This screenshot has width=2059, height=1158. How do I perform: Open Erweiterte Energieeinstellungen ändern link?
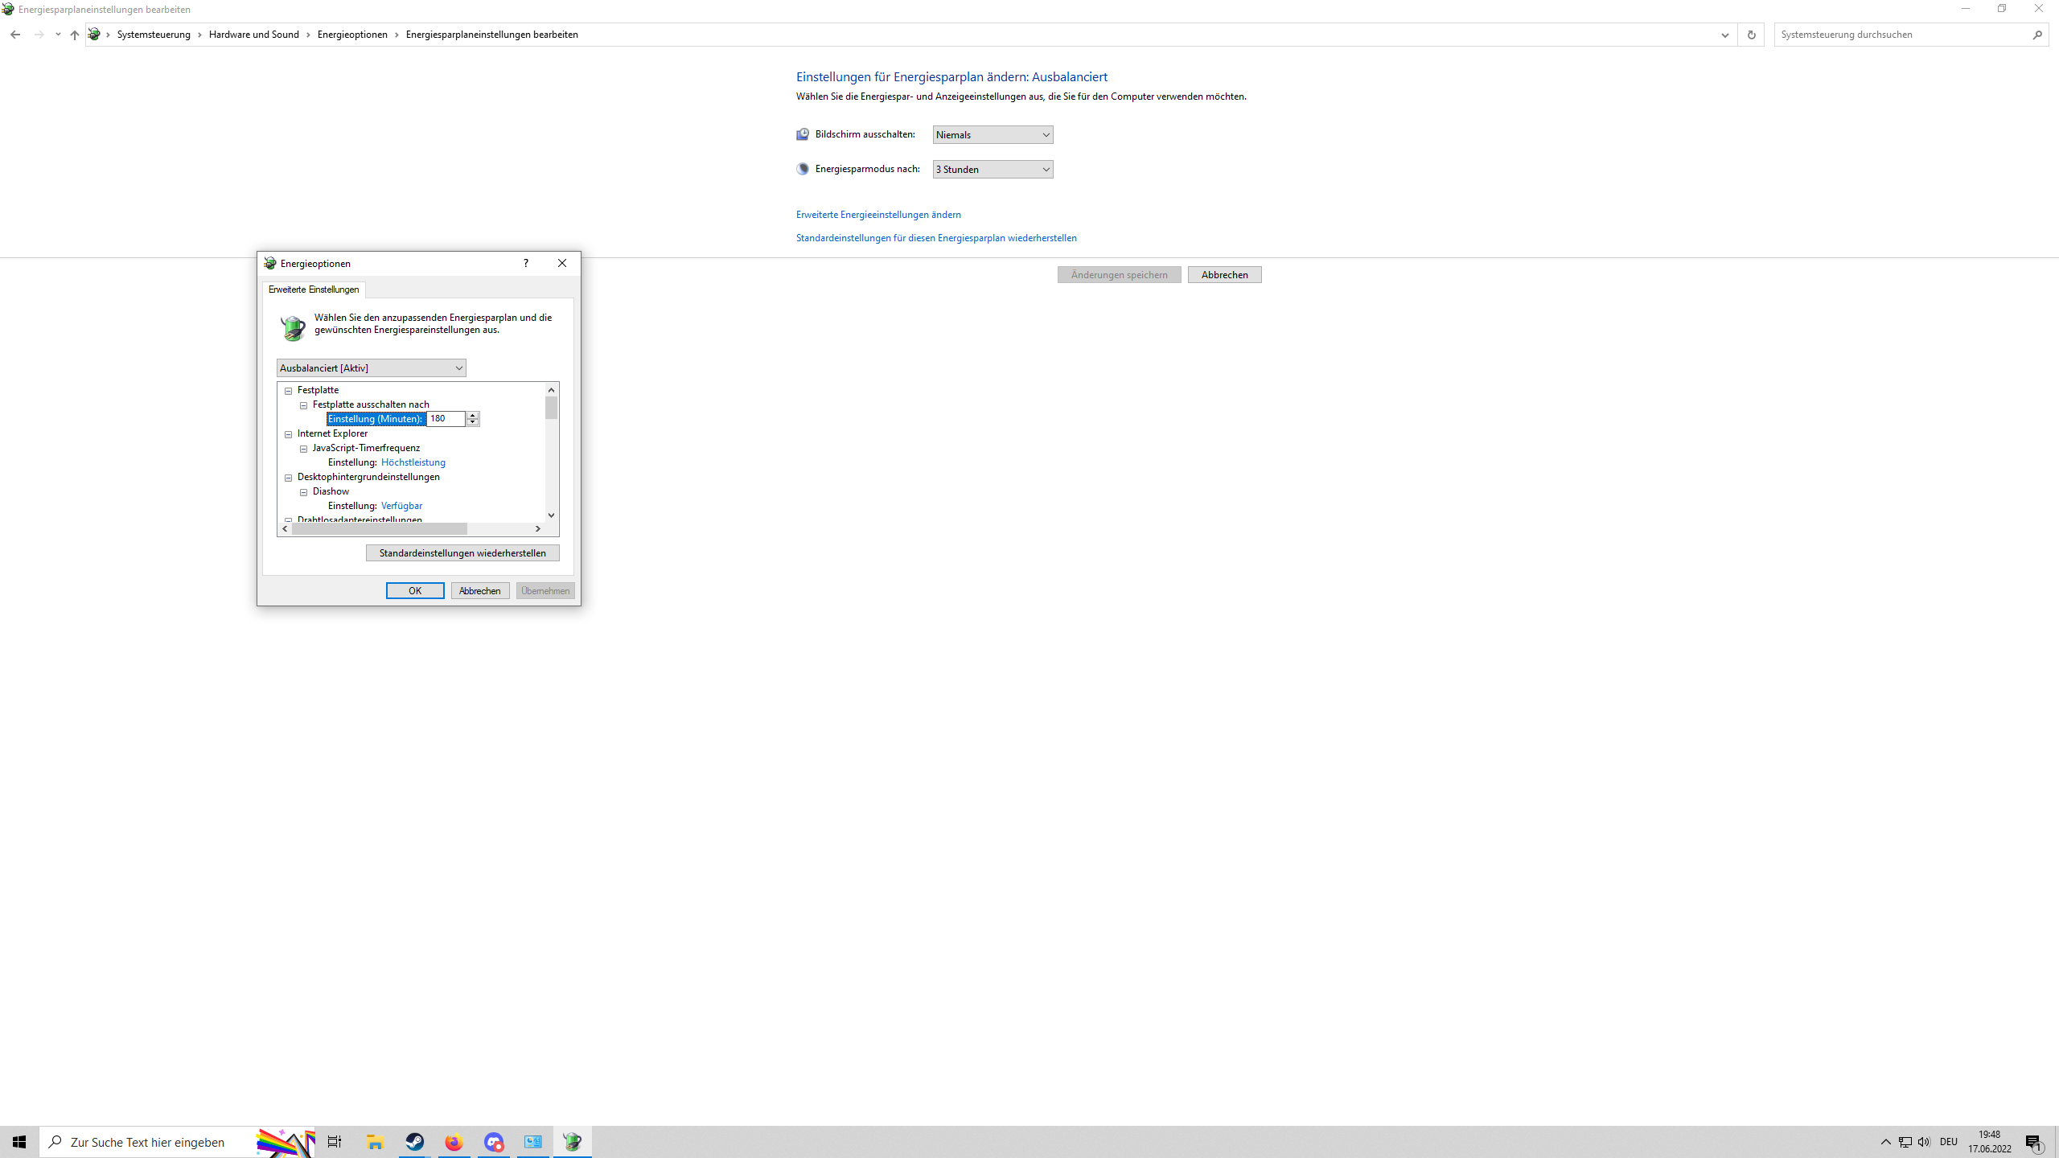878,215
